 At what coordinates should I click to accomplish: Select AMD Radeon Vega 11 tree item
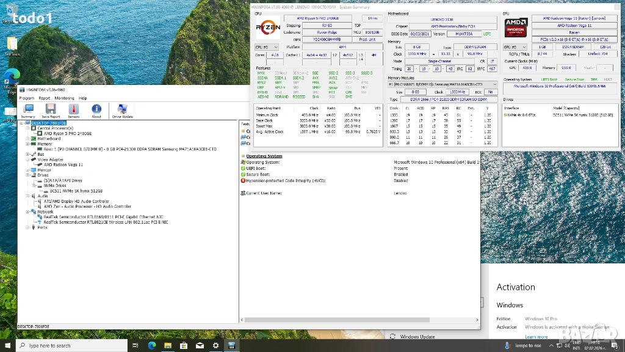coord(63,164)
